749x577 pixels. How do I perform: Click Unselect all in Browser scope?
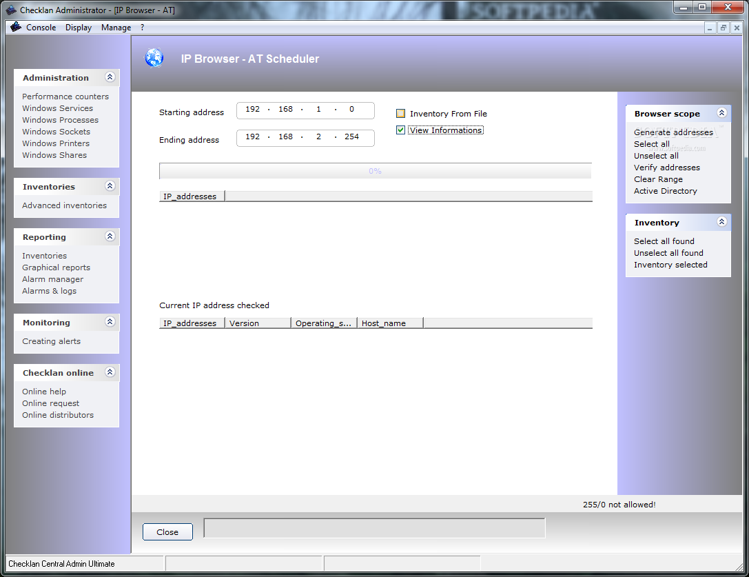(656, 156)
